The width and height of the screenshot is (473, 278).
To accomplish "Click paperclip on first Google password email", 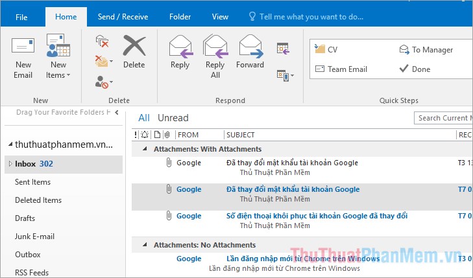I will [x=169, y=163].
